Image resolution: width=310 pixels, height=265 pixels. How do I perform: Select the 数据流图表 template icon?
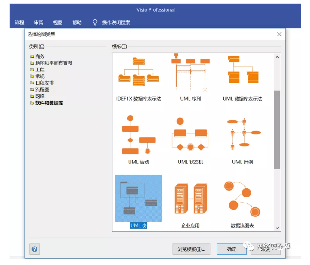(242, 199)
